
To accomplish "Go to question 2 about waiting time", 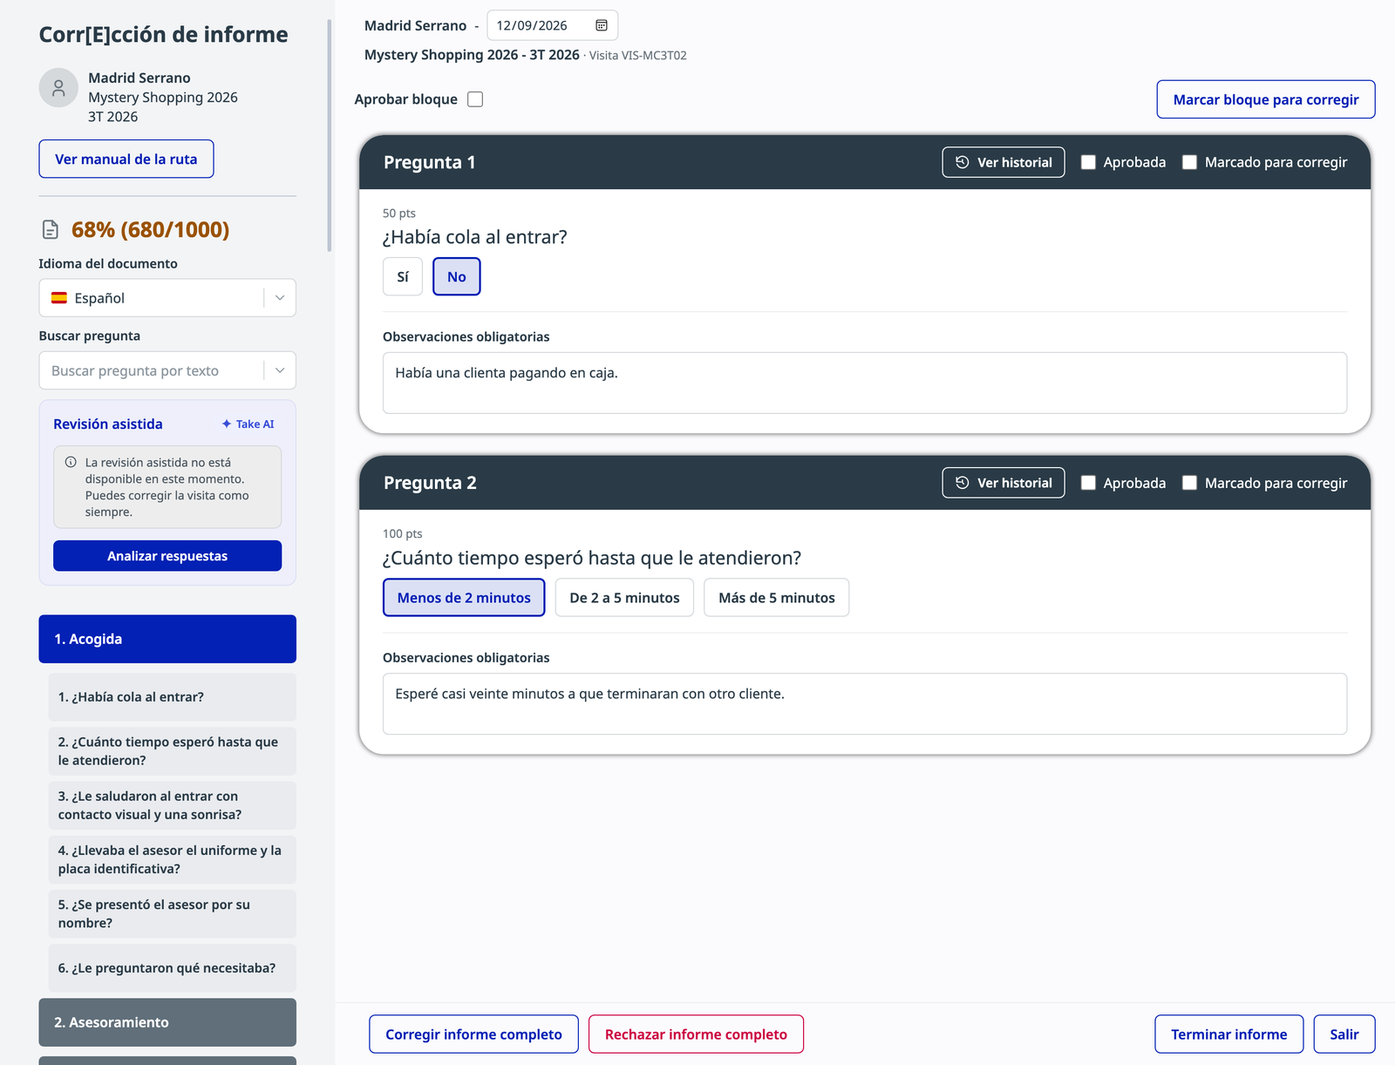I will click(173, 751).
